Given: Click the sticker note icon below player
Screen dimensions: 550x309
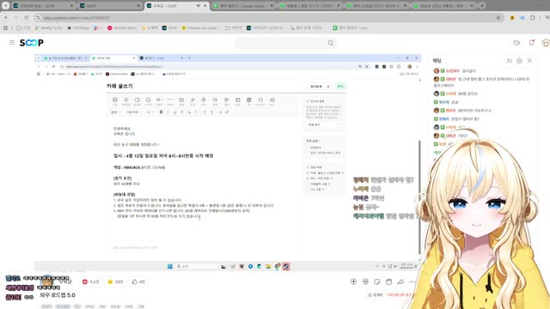Looking at the screenshot, I should (377, 282).
